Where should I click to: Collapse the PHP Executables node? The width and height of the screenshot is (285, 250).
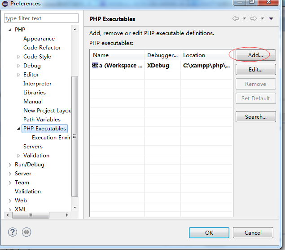tap(18, 129)
